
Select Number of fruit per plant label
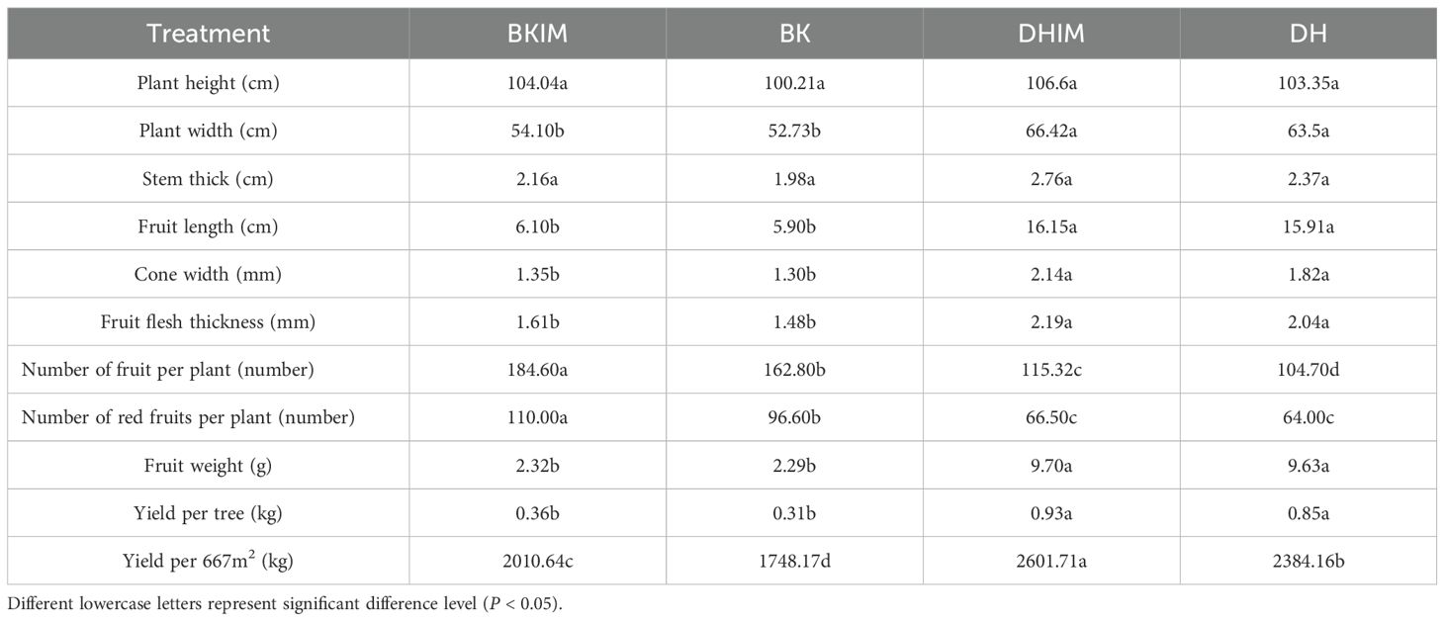[x=168, y=370]
